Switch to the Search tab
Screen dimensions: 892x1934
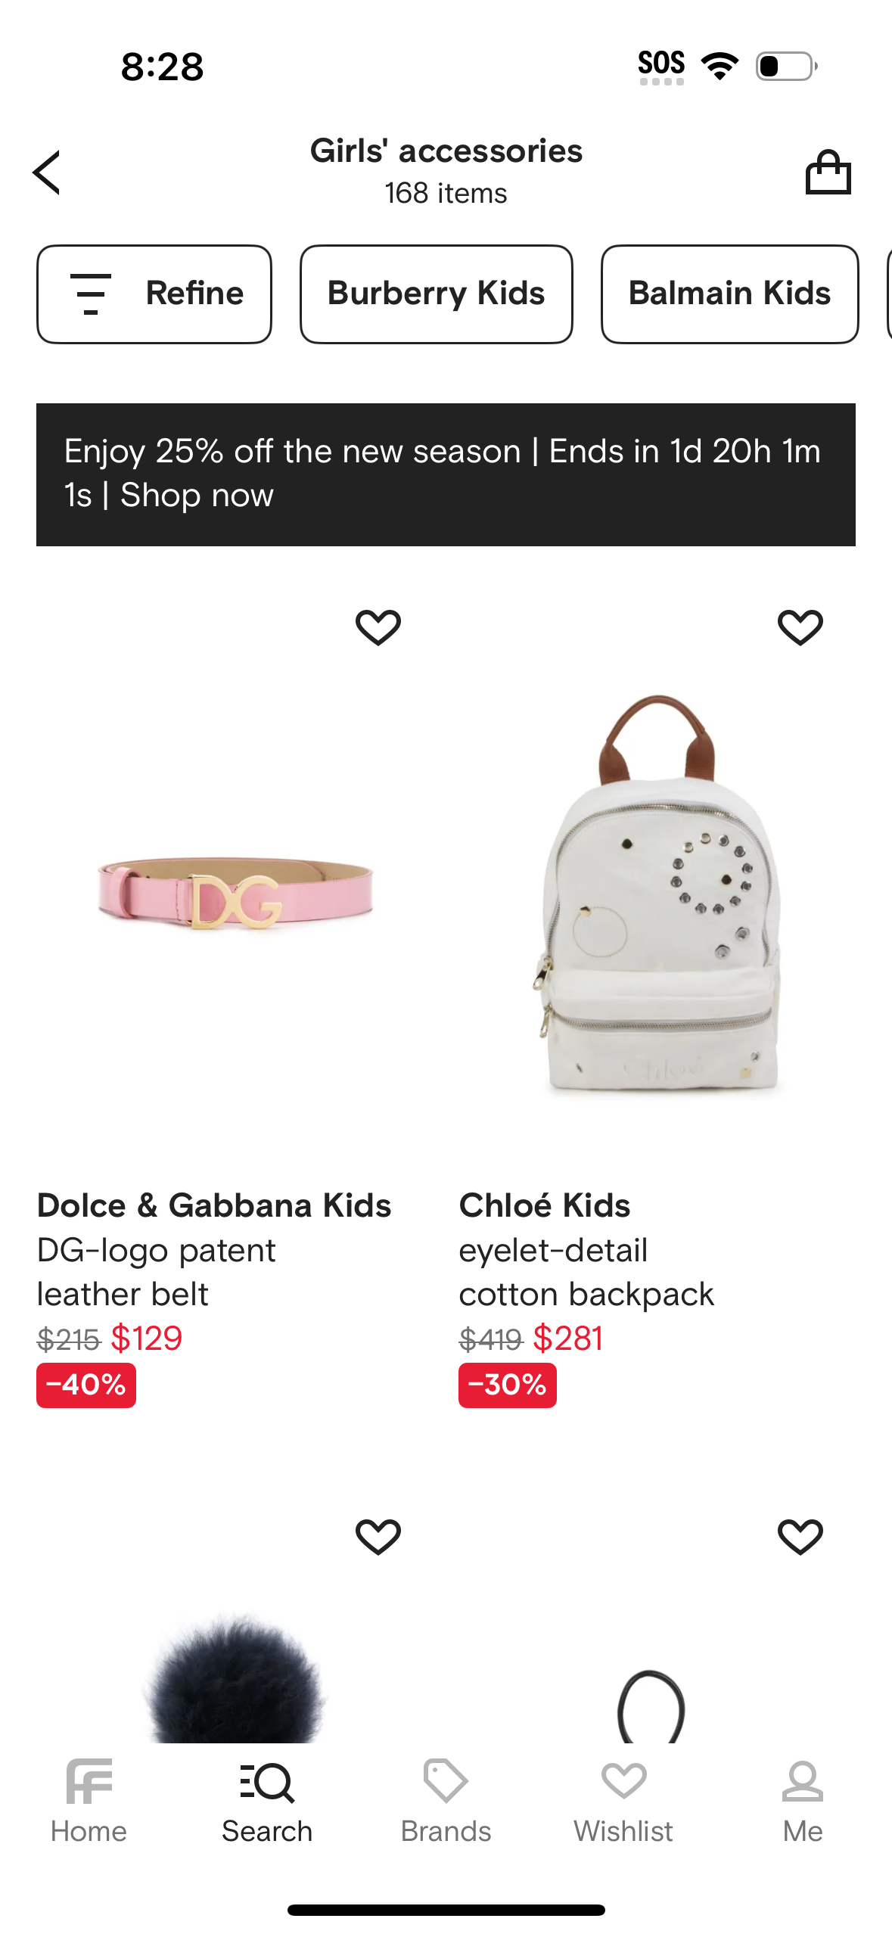click(x=267, y=1802)
